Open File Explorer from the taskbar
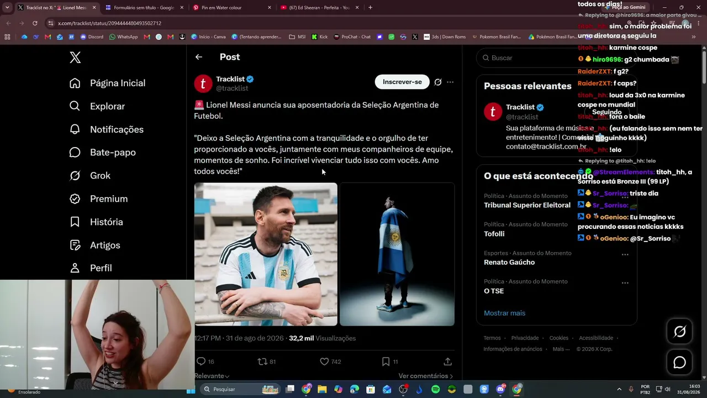 coord(322,389)
